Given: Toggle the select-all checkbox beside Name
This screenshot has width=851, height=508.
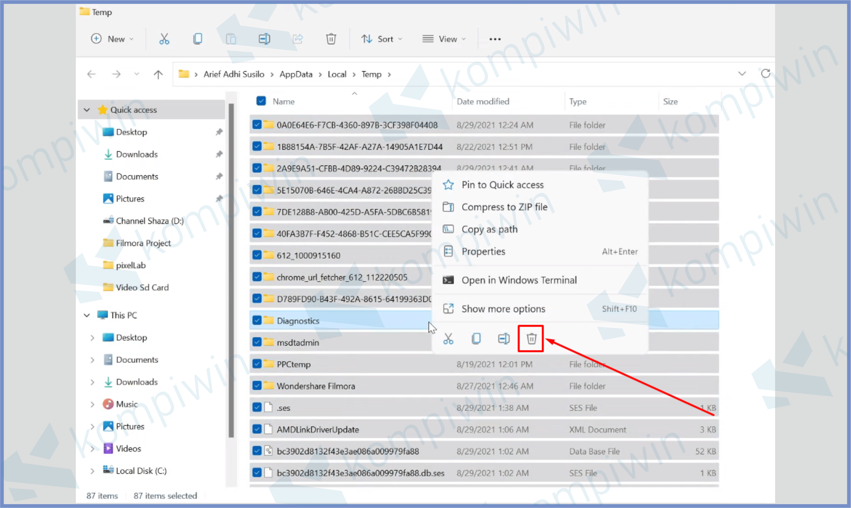Looking at the screenshot, I should (x=261, y=101).
